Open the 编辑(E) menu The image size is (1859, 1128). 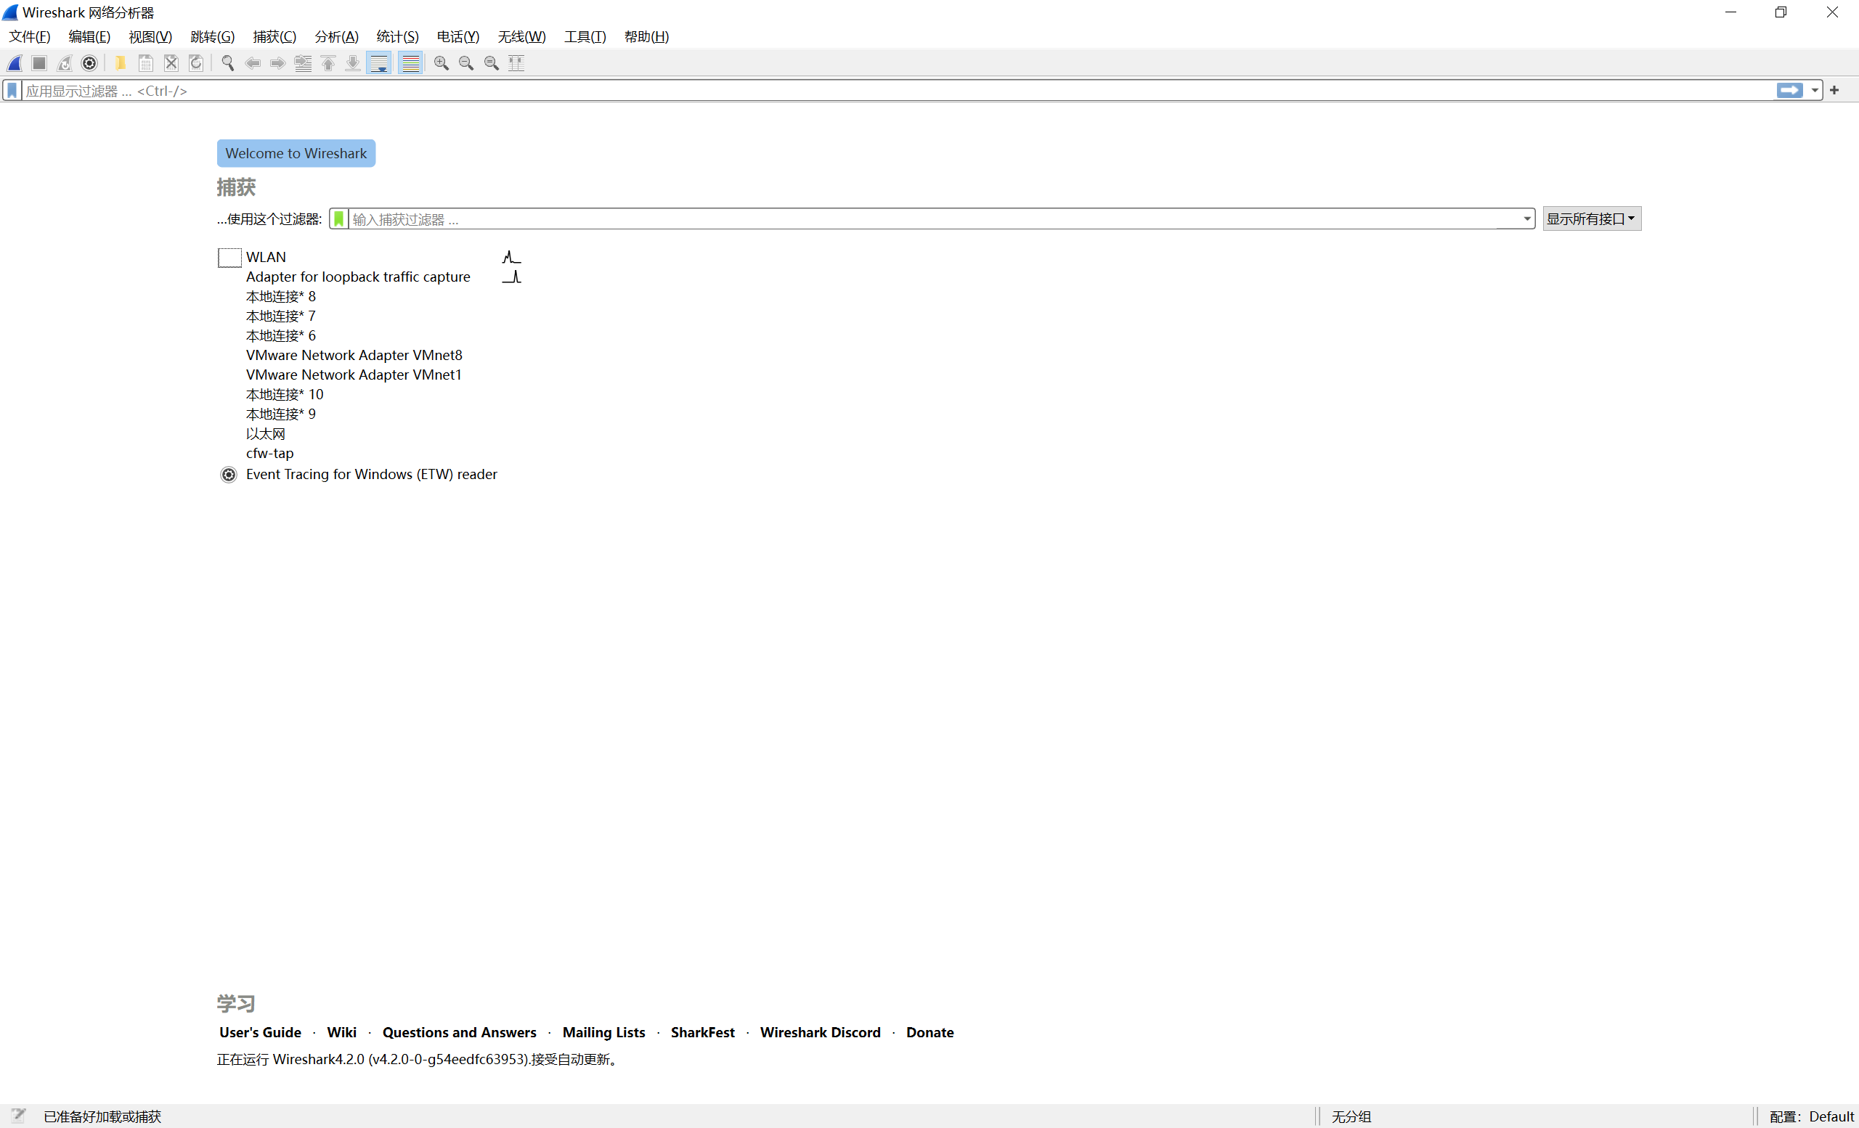(89, 36)
